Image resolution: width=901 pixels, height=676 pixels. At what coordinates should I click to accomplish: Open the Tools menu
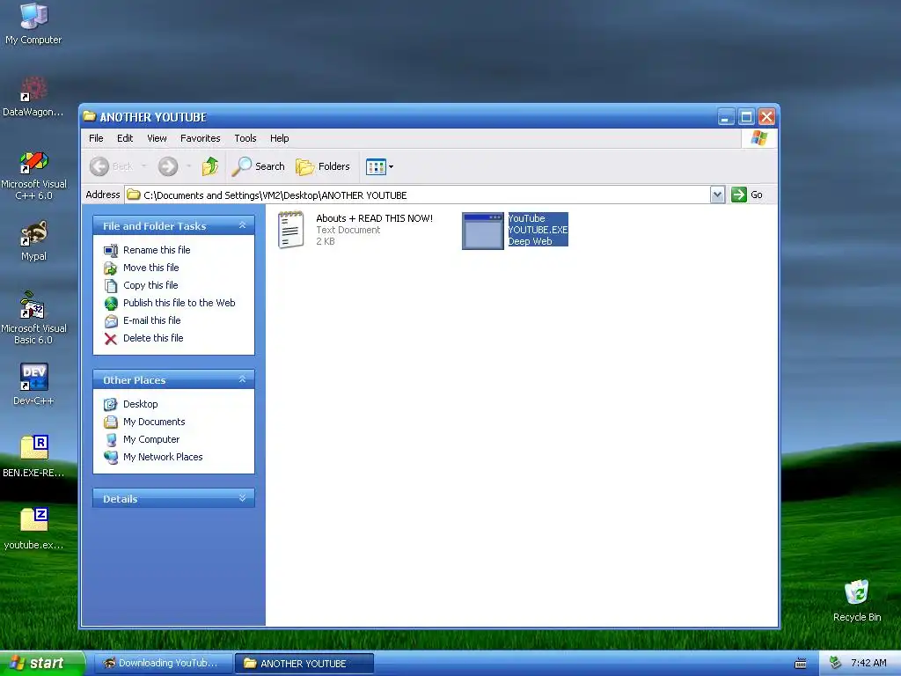pos(245,138)
